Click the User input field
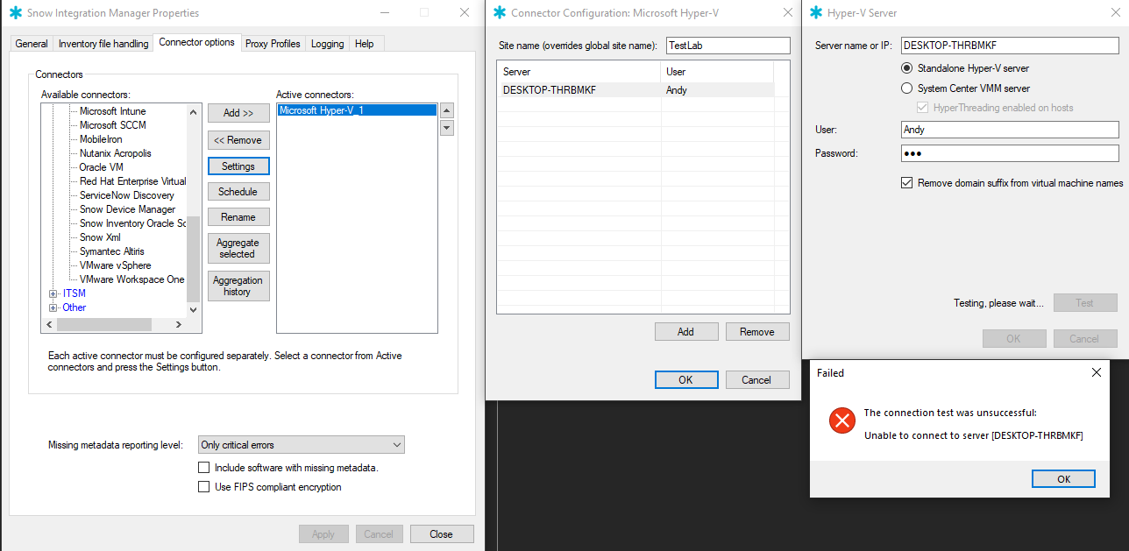The image size is (1129, 551). pos(1010,130)
